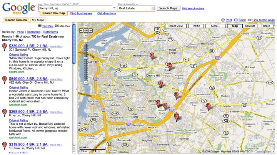Pan the map left with the arrow
Viewport: 277px width, 155px height.
point(81,30)
